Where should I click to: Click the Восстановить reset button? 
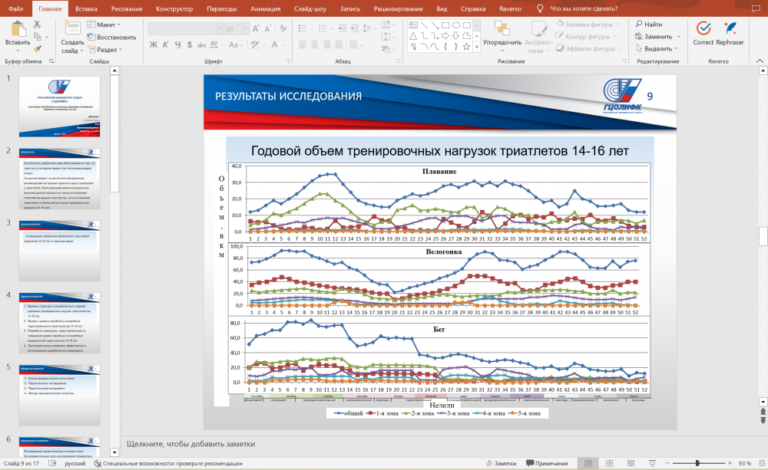pyautogui.click(x=111, y=37)
